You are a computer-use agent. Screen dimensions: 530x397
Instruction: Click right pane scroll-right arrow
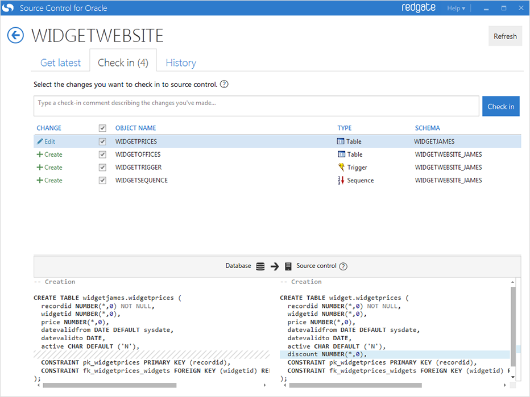pos(504,385)
